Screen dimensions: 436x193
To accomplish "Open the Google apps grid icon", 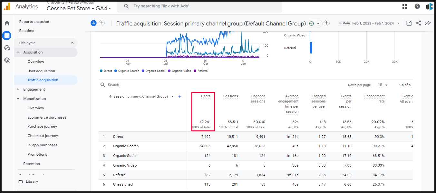I will [x=405, y=6].
